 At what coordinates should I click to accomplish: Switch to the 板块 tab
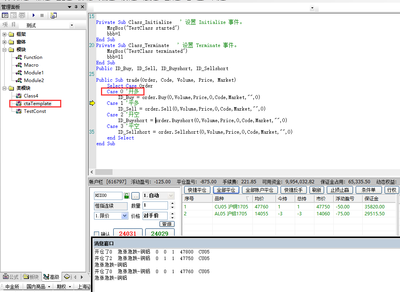click(31, 277)
